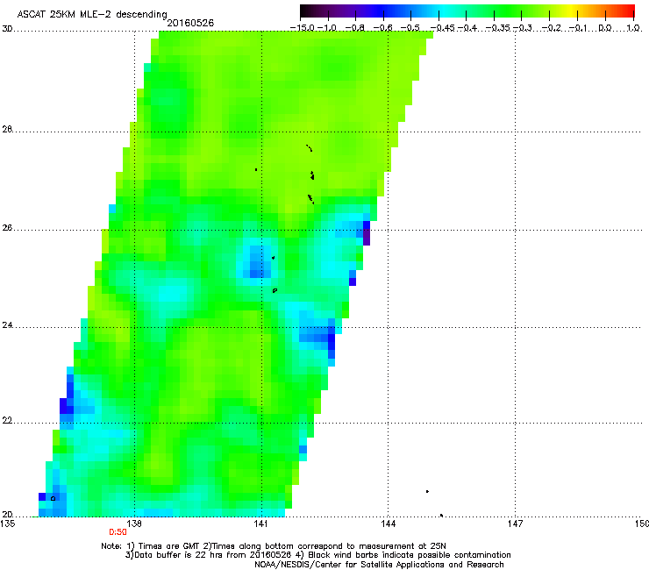Click the -0.1 color bar label
The height and width of the screenshot is (570, 649).
tap(578, 28)
